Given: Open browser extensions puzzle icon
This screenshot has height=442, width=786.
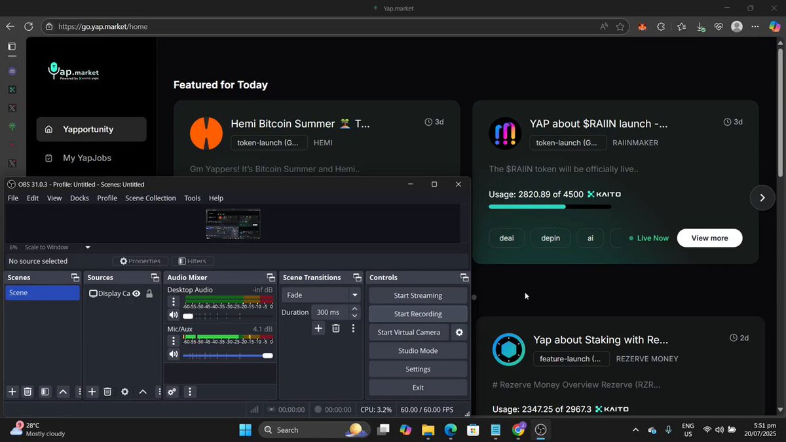Looking at the screenshot, I should click(x=661, y=26).
